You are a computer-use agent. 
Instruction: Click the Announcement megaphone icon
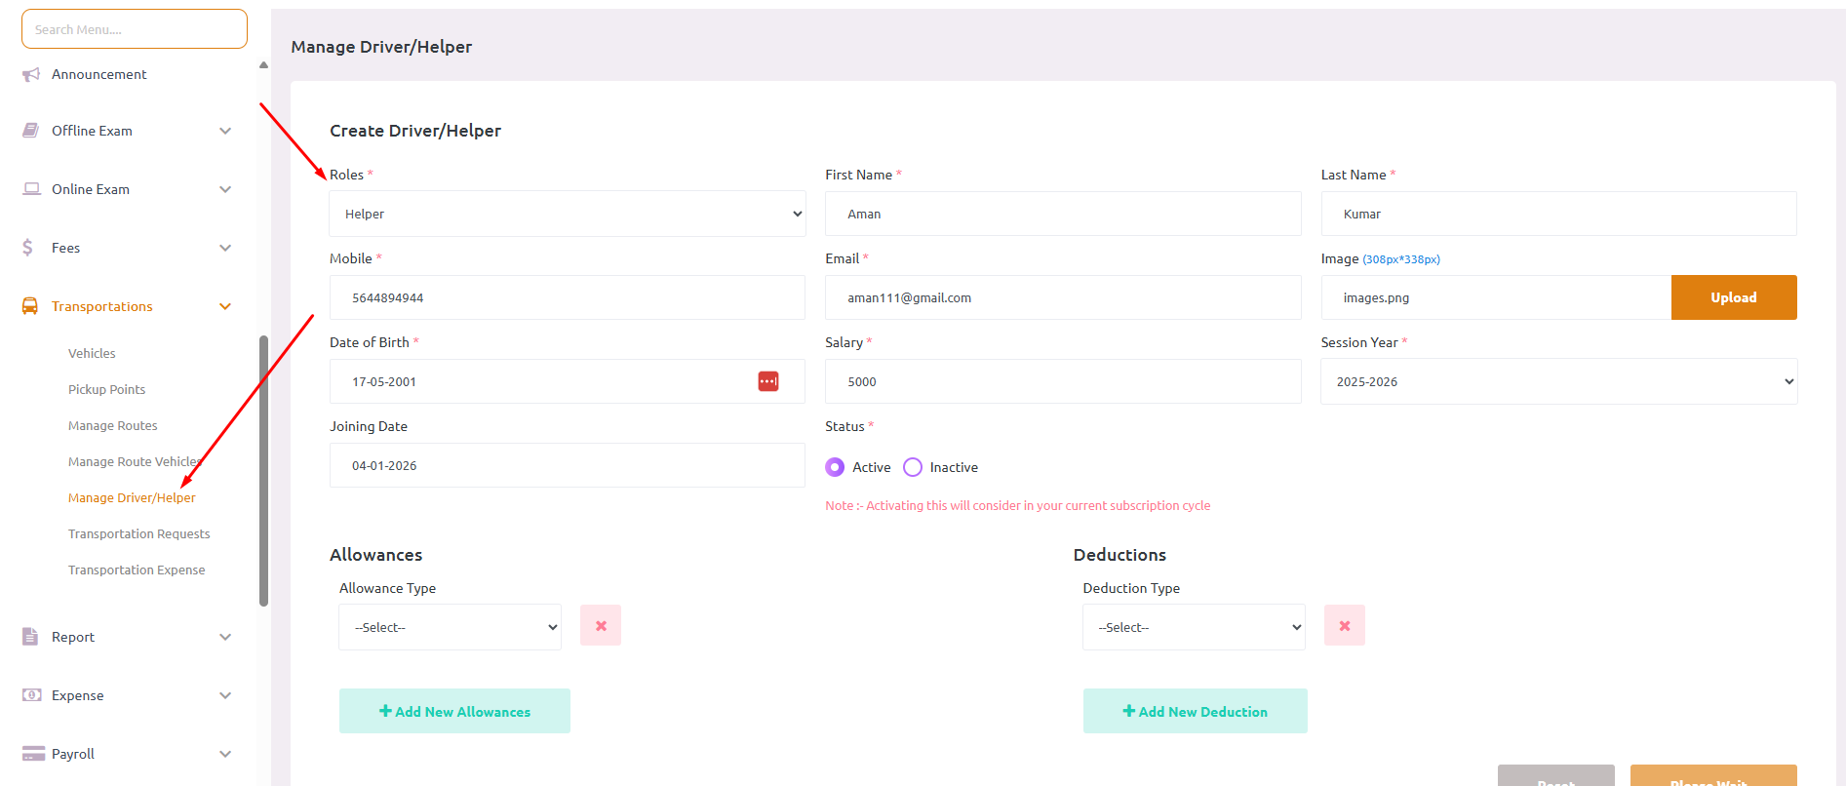(31, 75)
